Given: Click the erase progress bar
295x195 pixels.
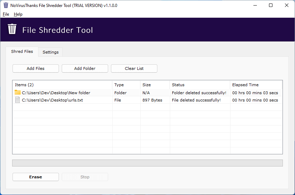Looking at the screenshot, I should coord(148,163).
